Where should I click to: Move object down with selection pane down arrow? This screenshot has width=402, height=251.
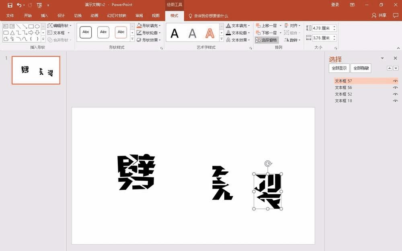(x=396, y=68)
